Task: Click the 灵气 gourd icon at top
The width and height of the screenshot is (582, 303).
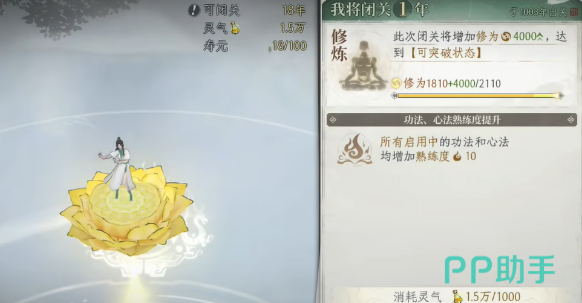Action: click(x=235, y=28)
